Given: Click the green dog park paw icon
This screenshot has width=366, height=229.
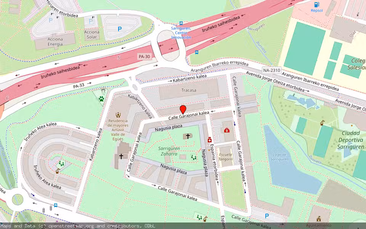Looking at the screenshot, I should 101,98.
